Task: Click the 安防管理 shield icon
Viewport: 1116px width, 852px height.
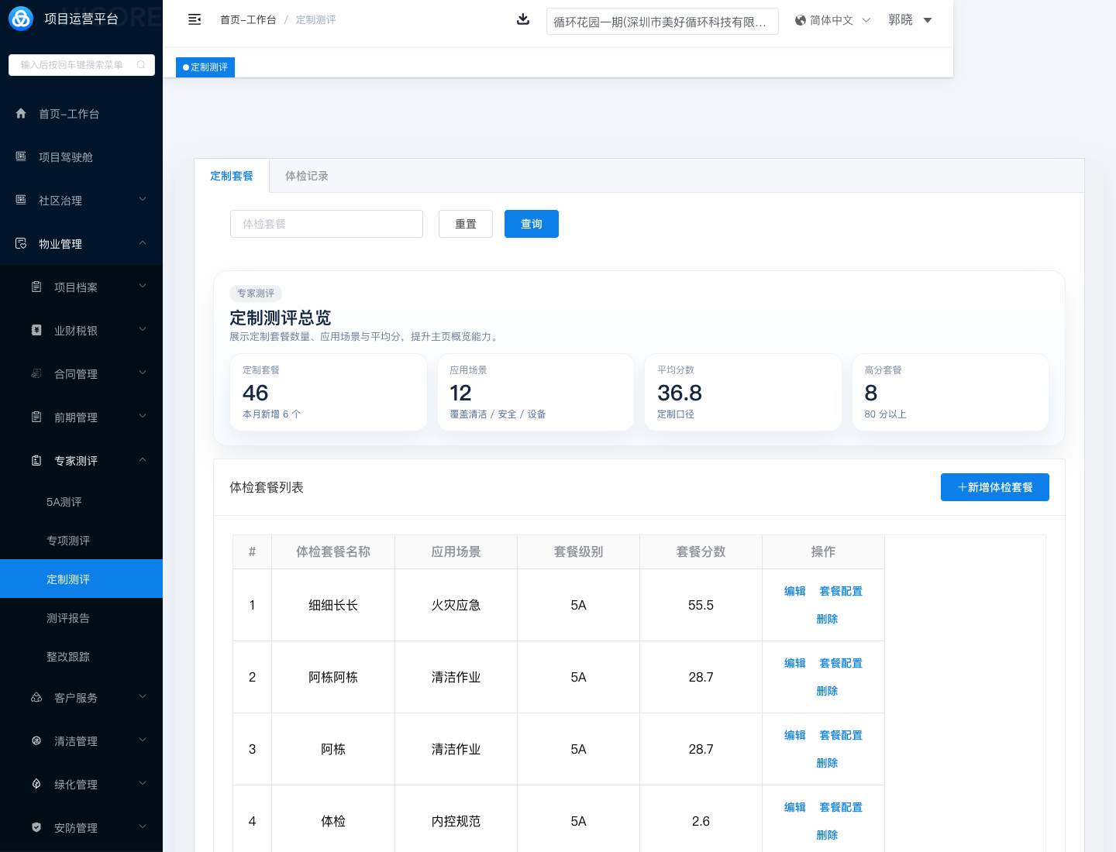Action: point(36,827)
